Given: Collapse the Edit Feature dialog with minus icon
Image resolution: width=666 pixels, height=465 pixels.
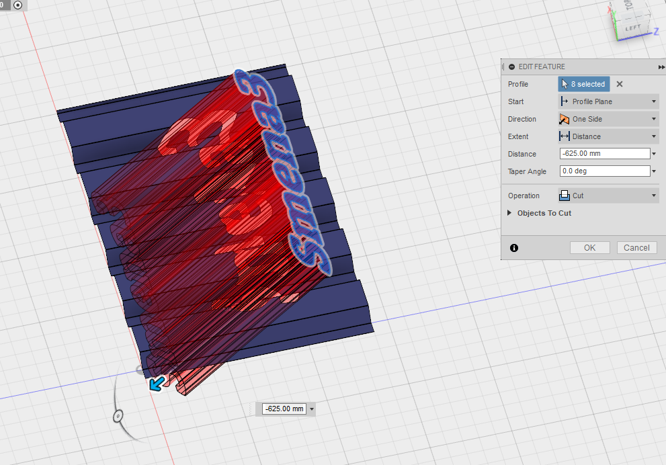Looking at the screenshot, I should click(512, 67).
